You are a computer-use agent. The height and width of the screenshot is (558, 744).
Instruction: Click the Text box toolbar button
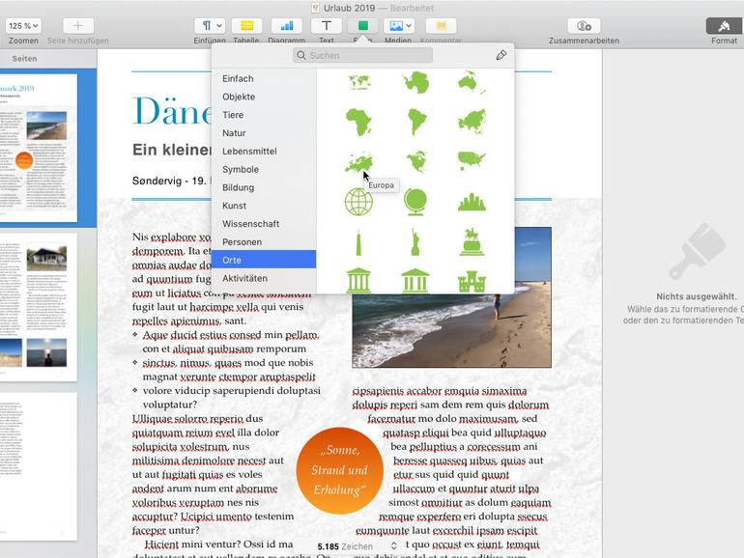click(x=326, y=26)
